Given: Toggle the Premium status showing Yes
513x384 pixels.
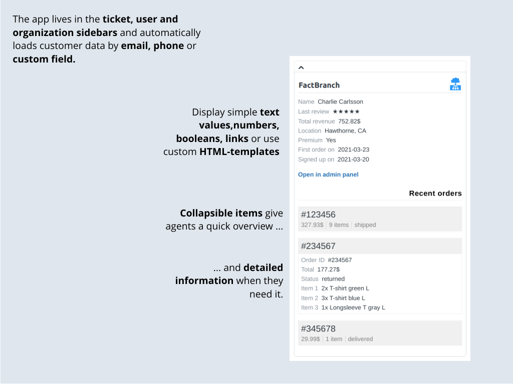Looking at the screenshot, I should point(331,140).
